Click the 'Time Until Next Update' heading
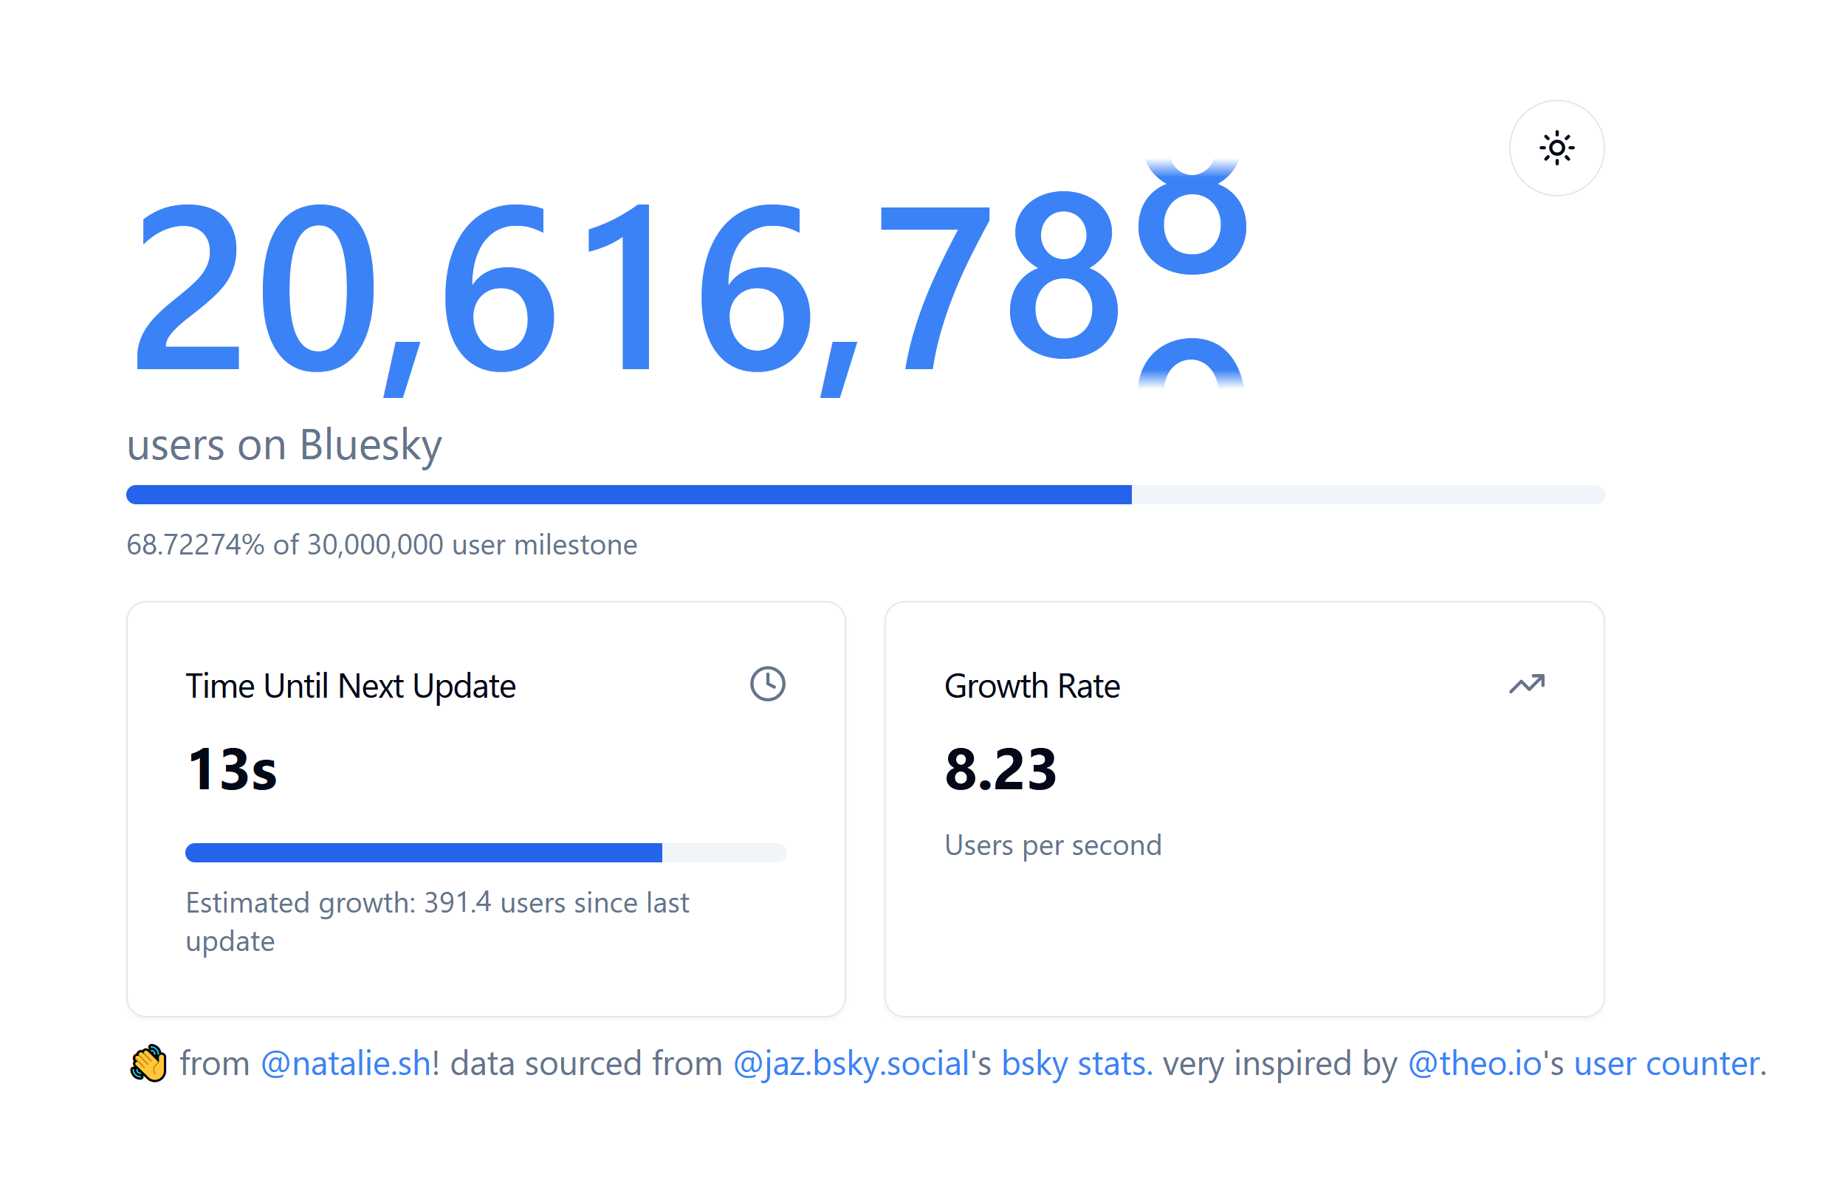The height and width of the screenshot is (1202, 1834). (351, 686)
